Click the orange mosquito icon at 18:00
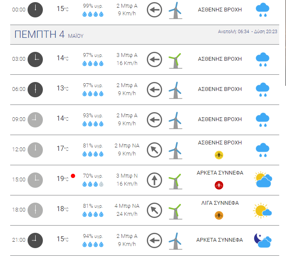The width and height of the screenshot is (286, 260). [219, 215]
